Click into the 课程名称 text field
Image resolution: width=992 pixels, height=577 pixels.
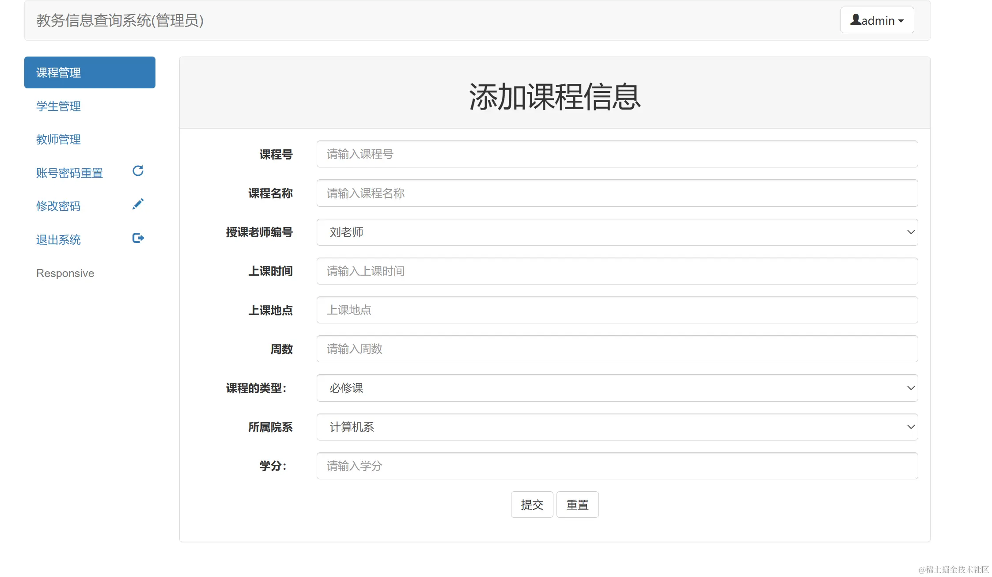click(617, 193)
